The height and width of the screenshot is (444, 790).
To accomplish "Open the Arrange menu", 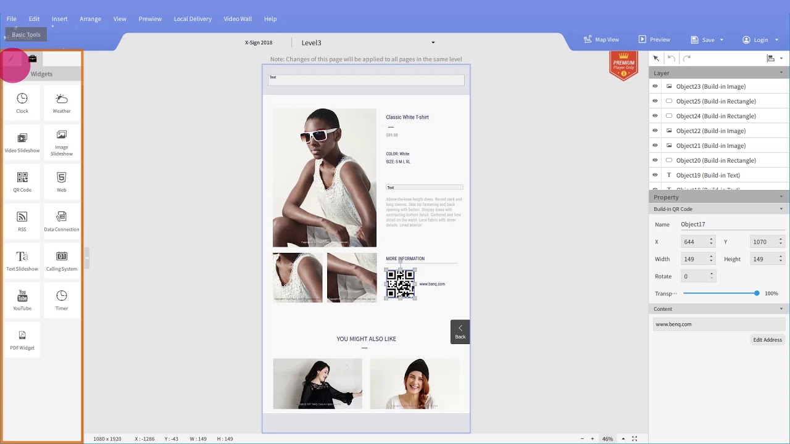I will [x=90, y=18].
